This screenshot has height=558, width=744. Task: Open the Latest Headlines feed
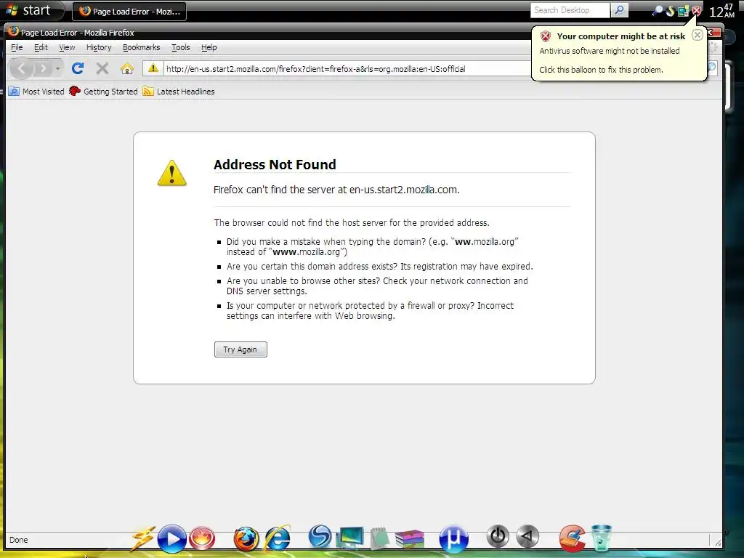[179, 92]
